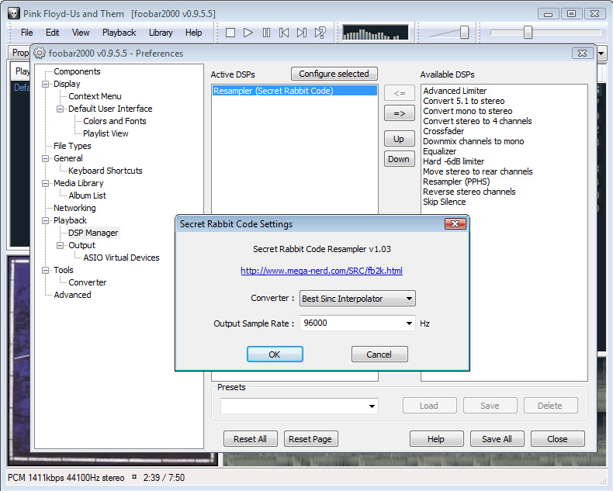Open the Advanced preferences page
Viewport: 613px width, 491px height.
(72, 295)
